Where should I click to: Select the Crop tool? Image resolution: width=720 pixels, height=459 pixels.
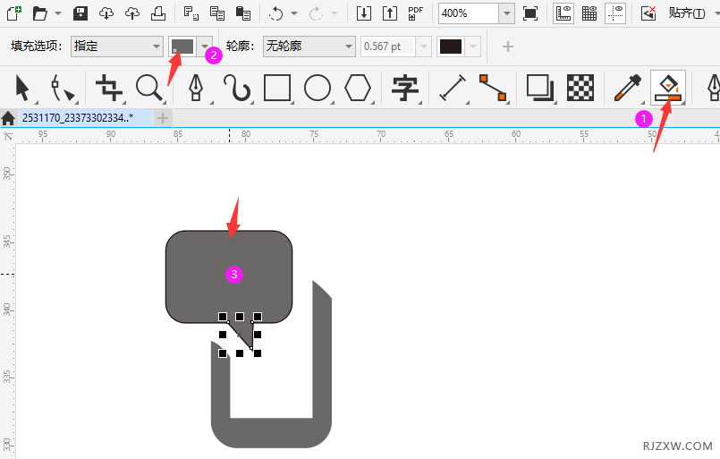pyautogui.click(x=109, y=88)
